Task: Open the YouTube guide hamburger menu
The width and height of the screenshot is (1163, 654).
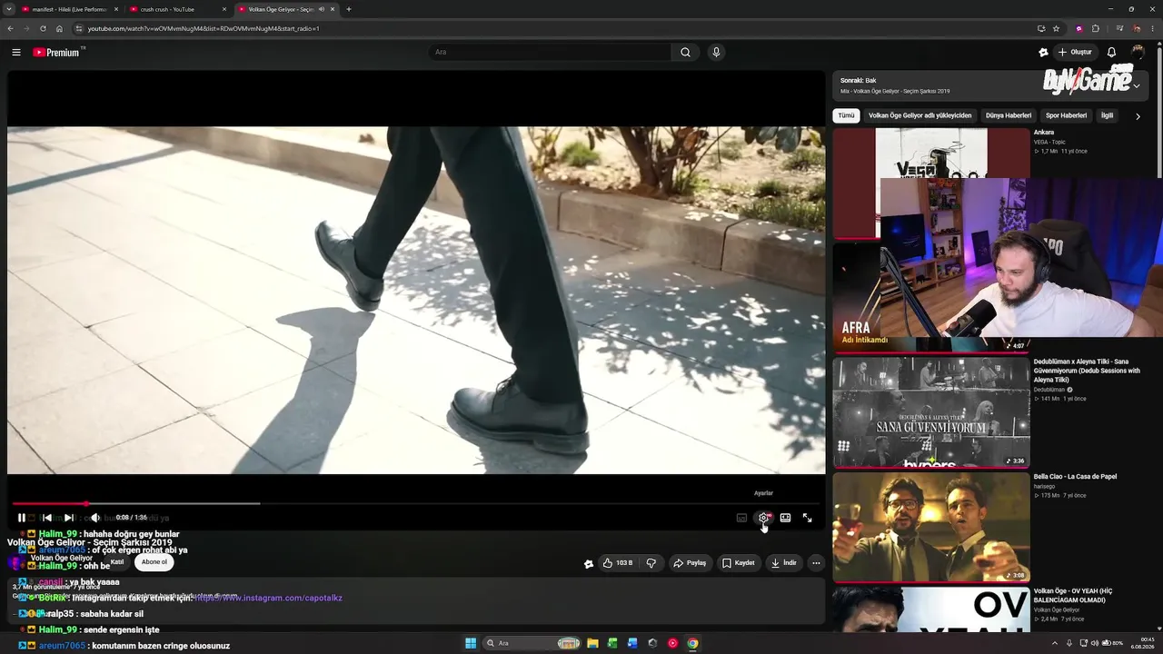Action: pyautogui.click(x=16, y=53)
